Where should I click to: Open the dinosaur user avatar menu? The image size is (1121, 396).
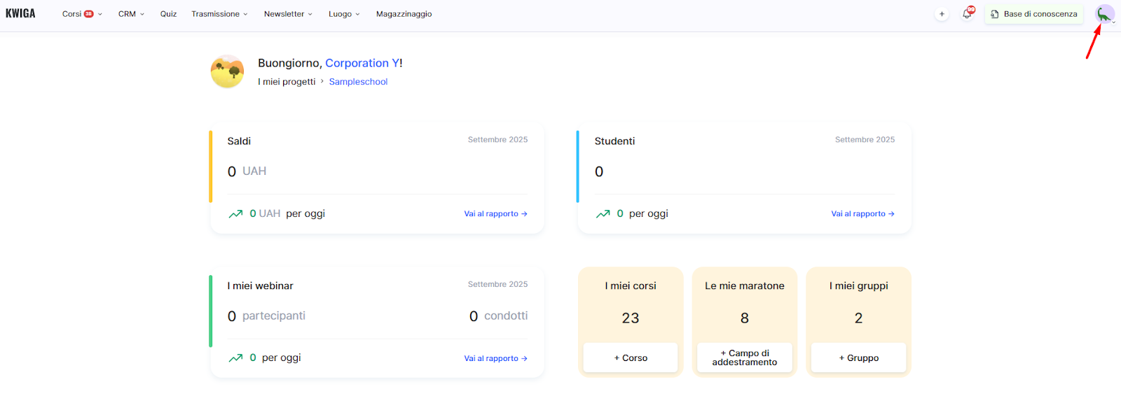pyautogui.click(x=1105, y=14)
